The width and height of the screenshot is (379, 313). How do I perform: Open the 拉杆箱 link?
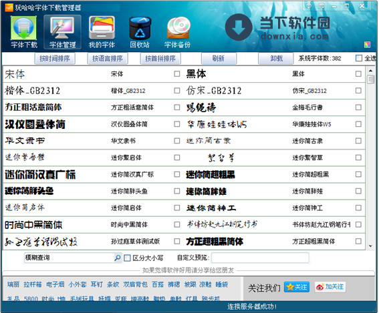click(33, 284)
